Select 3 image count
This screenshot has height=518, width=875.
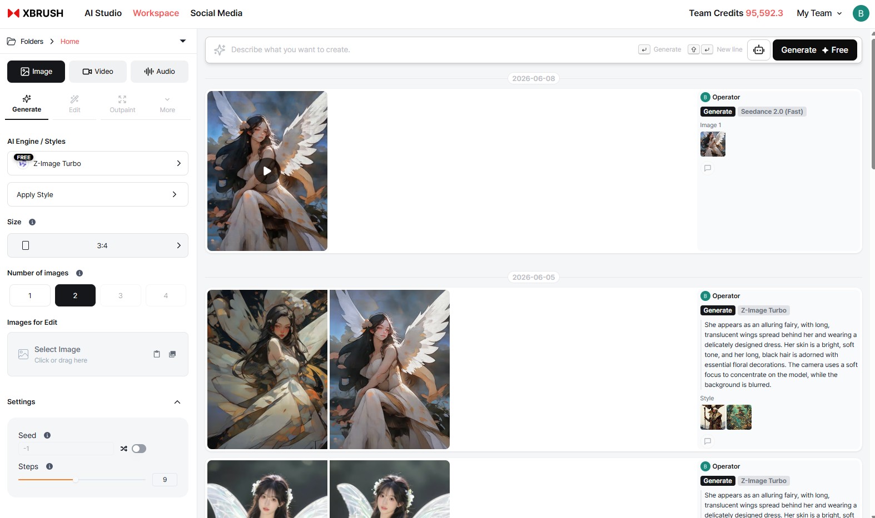coord(121,295)
